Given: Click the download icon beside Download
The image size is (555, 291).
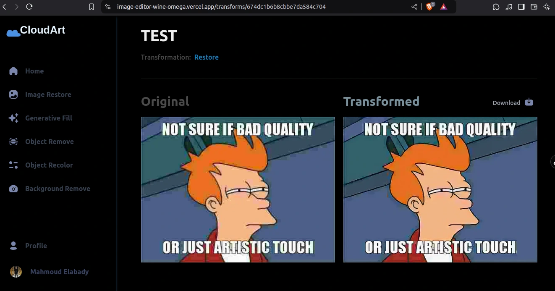Looking at the screenshot, I should [x=529, y=102].
